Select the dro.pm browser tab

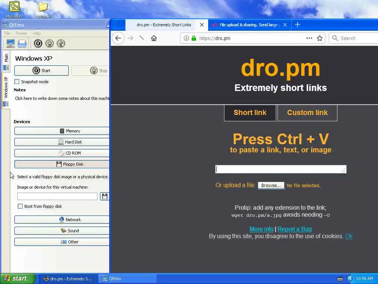tap(164, 25)
